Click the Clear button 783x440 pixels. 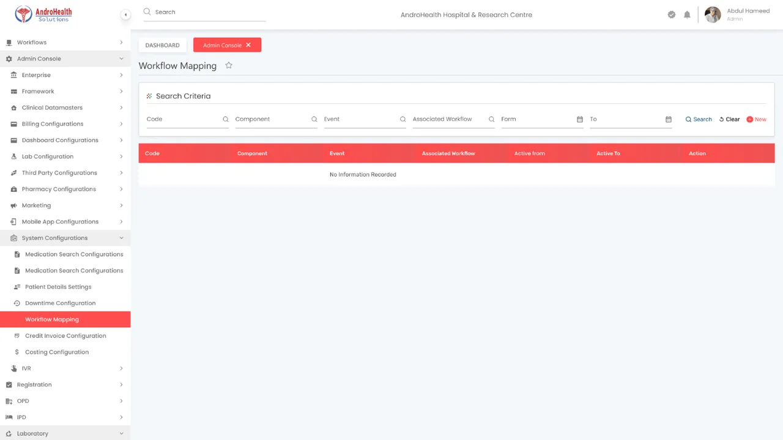(729, 119)
